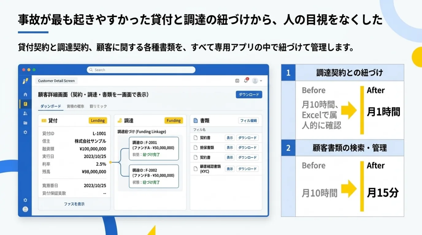Click ダウンロード for the KYC document row
Image resolution: width=422 pixels, height=235 pixels.
point(247,169)
